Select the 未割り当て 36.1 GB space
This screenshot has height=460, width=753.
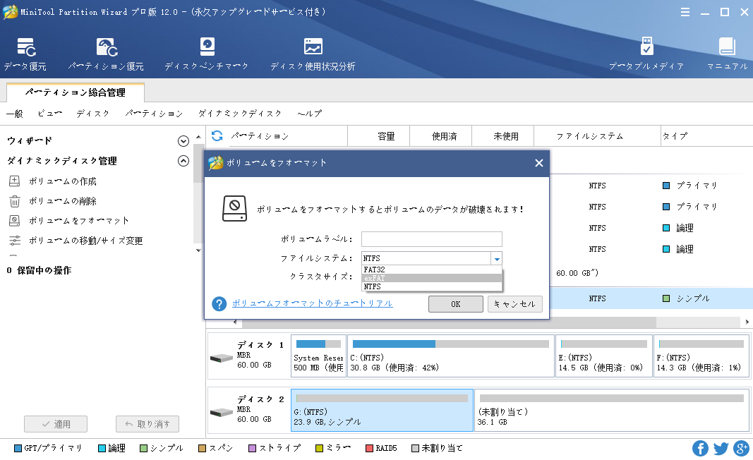tap(613, 410)
